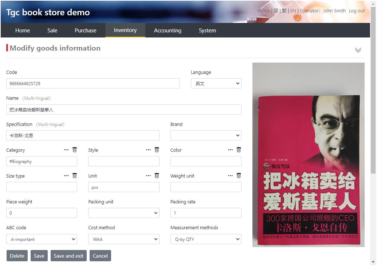The height and width of the screenshot is (266, 377).
Task: Click the book cover image
Action: coord(309,155)
